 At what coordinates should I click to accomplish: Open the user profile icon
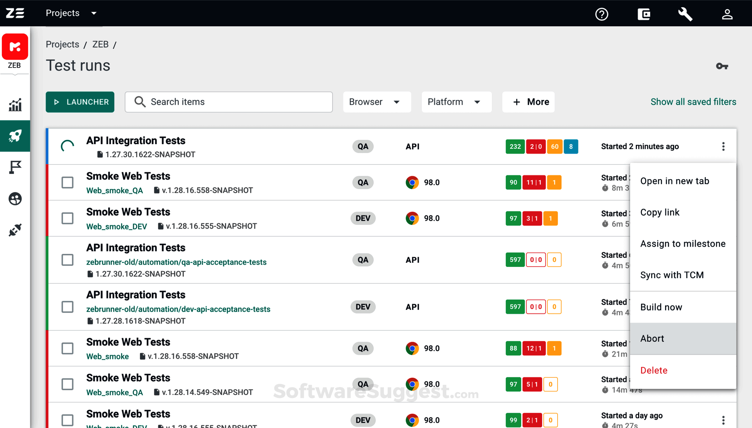point(727,14)
